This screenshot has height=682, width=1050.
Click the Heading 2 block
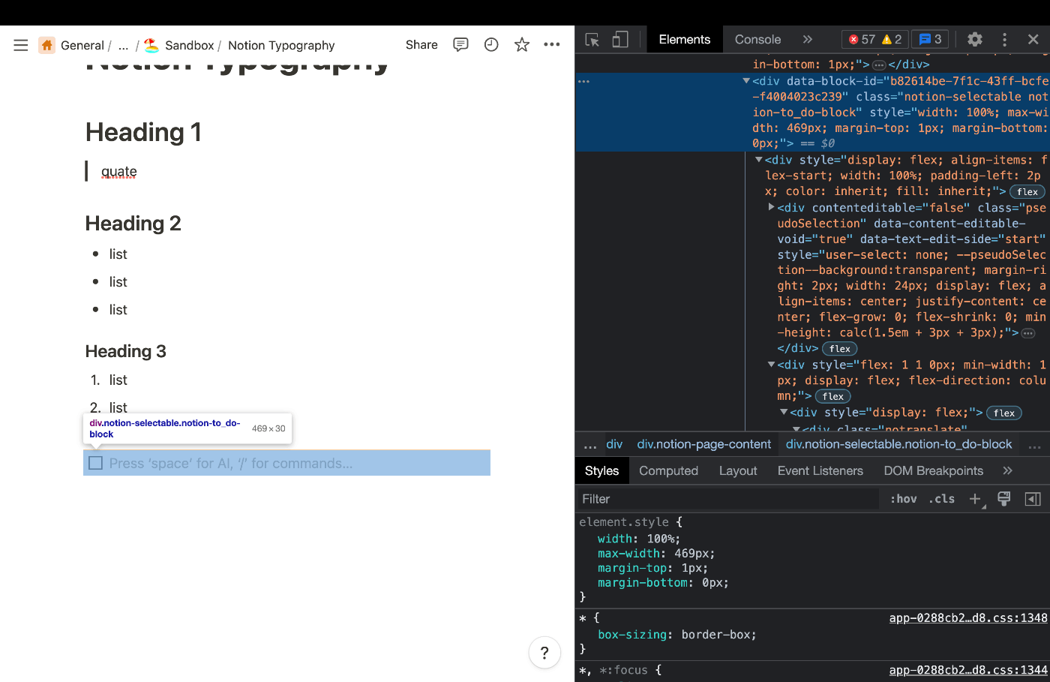click(133, 224)
